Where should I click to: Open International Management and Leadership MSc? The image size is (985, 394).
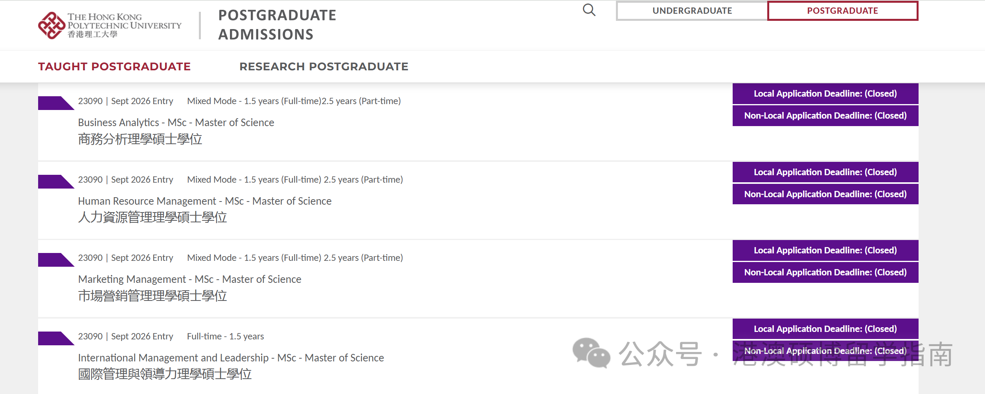pyautogui.click(x=231, y=358)
